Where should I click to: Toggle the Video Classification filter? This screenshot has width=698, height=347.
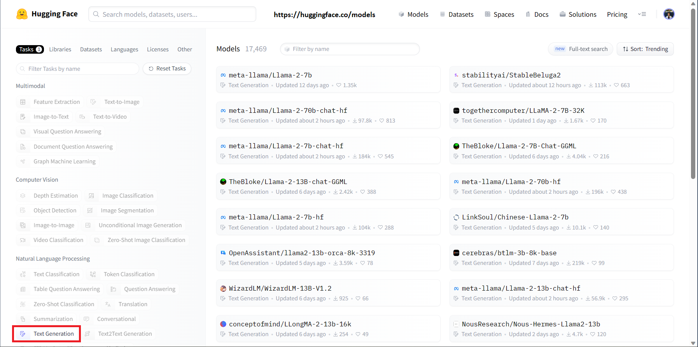51,240
